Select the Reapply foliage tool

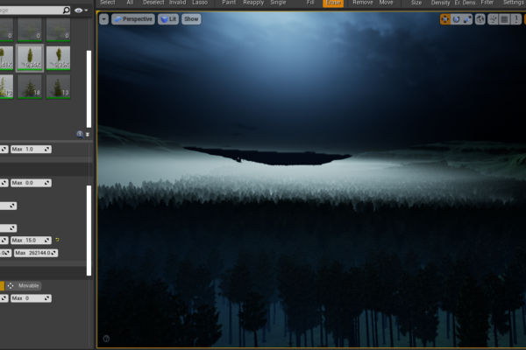click(x=253, y=3)
